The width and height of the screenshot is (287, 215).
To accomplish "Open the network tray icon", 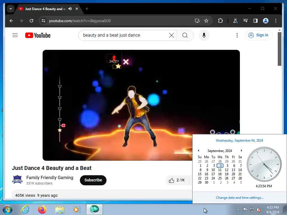I will [x=252, y=210].
